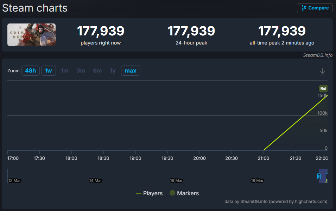Toggle the Players series in legend

[x=149, y=193]
